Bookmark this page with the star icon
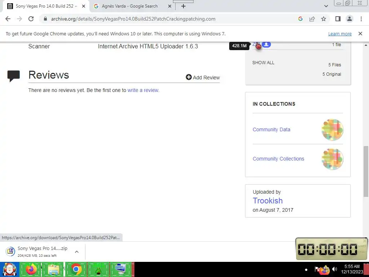Viewport: 369px width, 277px height. tap(324, 19)
